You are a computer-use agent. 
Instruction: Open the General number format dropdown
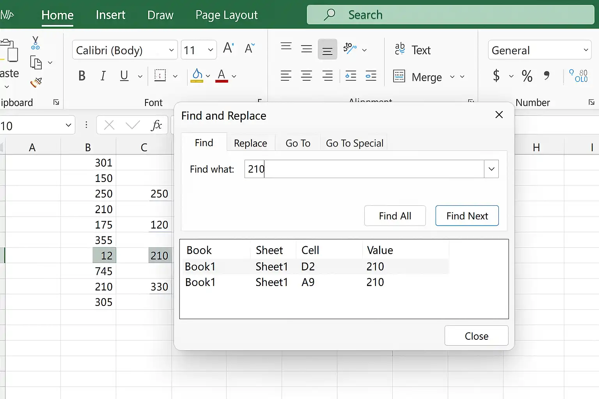(x=540, y=50)
